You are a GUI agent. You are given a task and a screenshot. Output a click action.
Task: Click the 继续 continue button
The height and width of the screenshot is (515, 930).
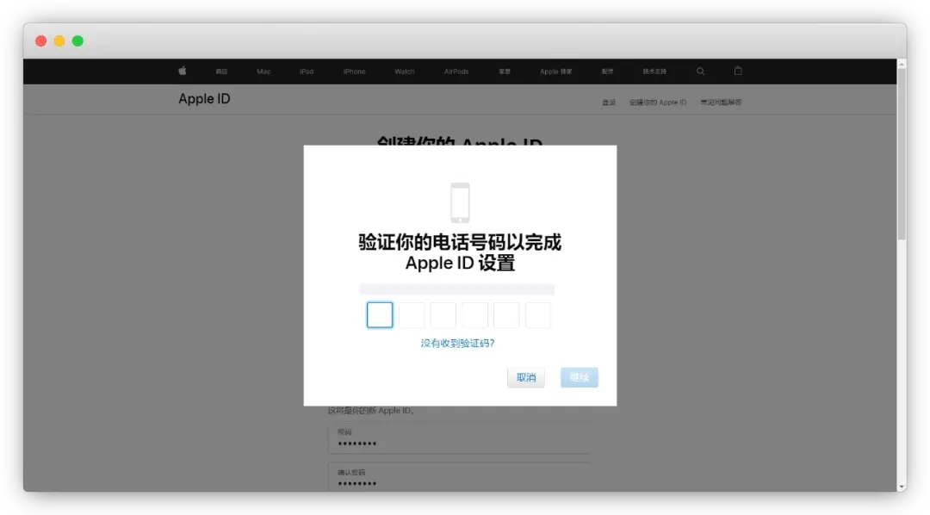click(579, 377)
